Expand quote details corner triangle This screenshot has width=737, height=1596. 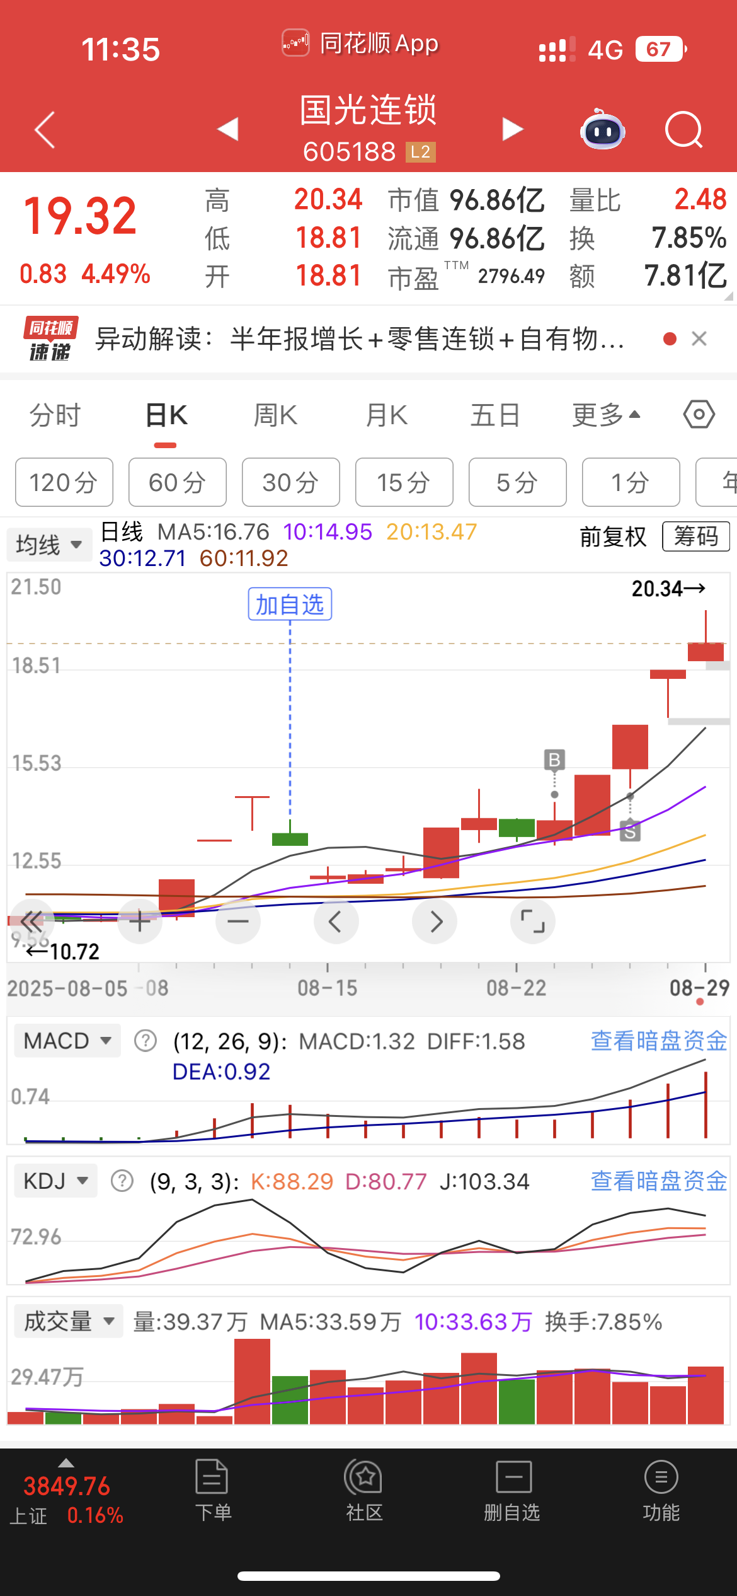[729, 296]
